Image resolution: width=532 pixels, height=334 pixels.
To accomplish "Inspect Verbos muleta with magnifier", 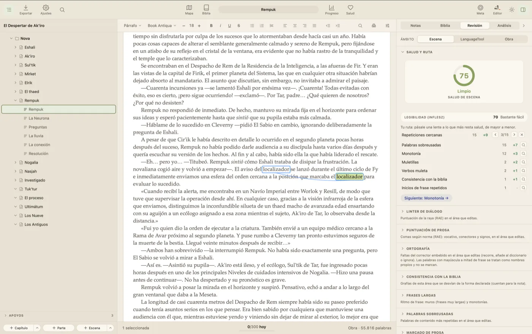I will point(523,171).
